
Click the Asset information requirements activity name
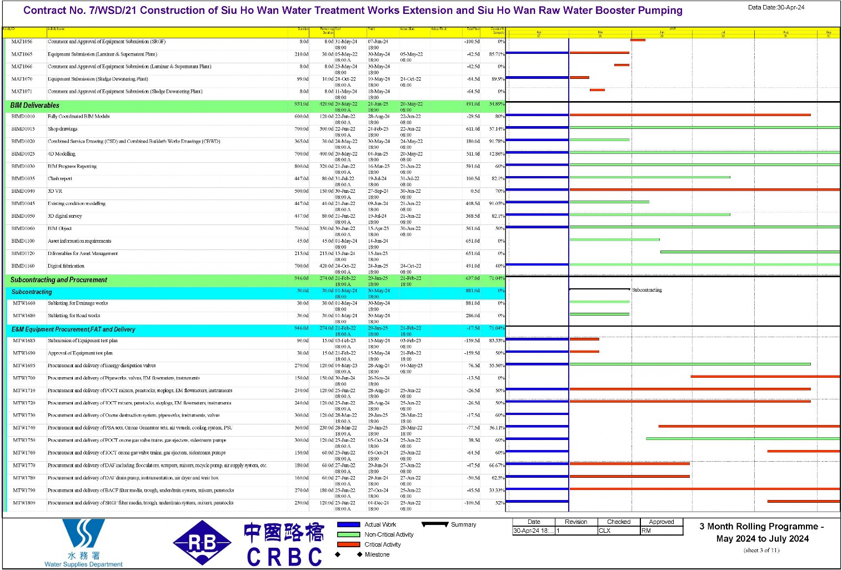click(x=79, y=241)
